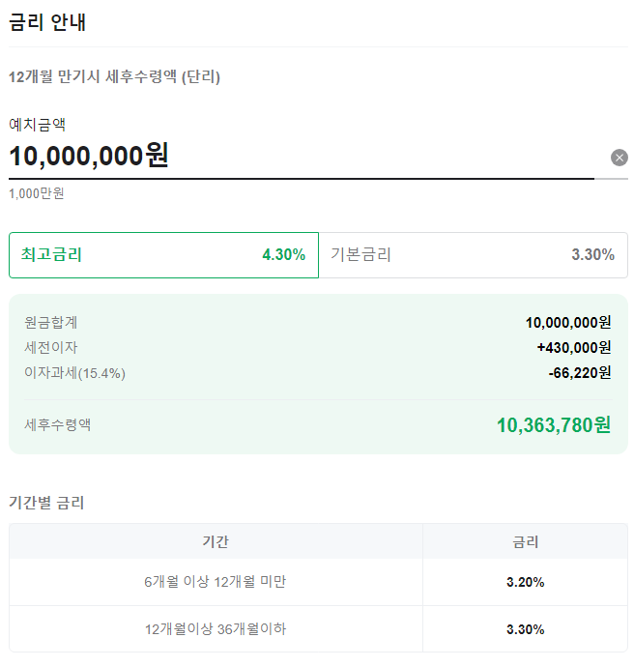Image resolution: width=634 pixels, height=667 pixels.
Task: Click the -66,220원 tax value
Action: coord(580,373)
